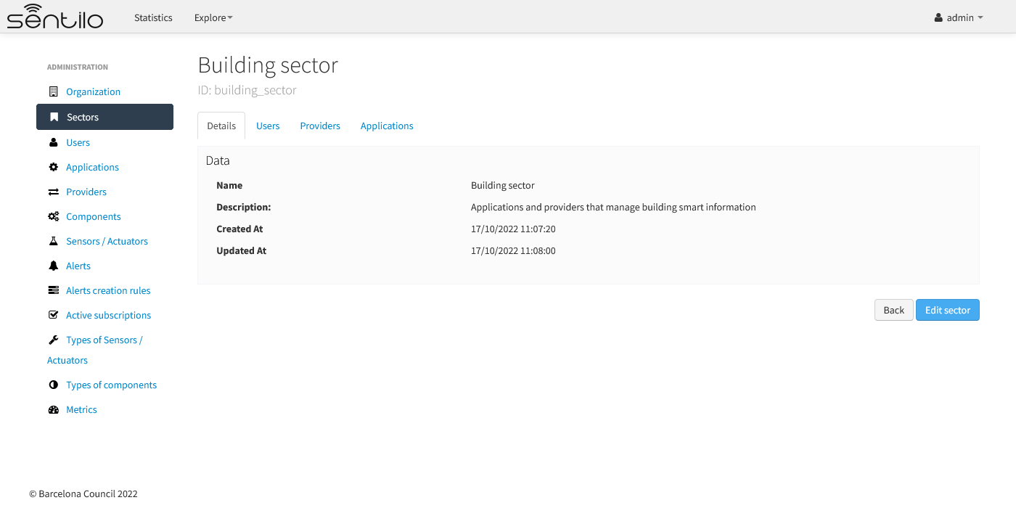Click the 'Building sector' page heading
The width and height of the screenshot is (1016, 508).
tap(268, 65)
